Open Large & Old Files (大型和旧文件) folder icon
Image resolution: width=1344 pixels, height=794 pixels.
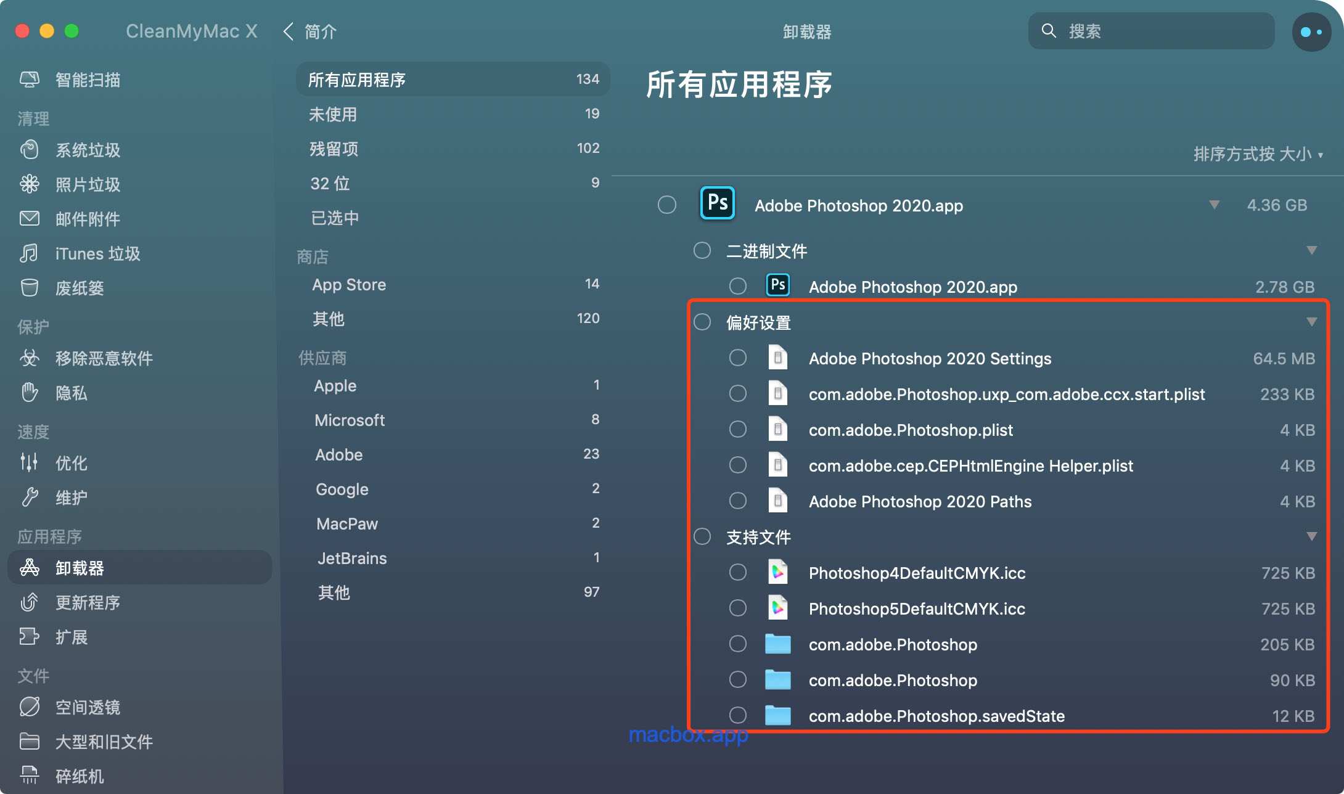[x=30, y=741]
